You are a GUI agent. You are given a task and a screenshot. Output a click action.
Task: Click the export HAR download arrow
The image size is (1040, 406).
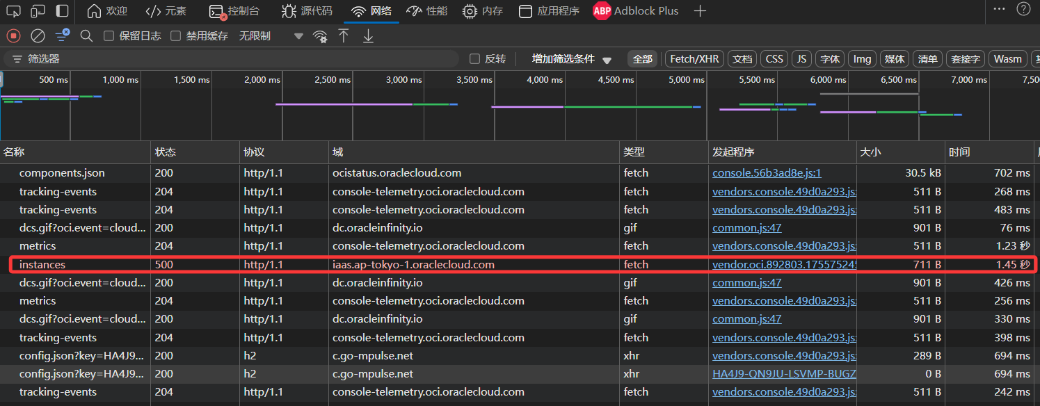368,35
